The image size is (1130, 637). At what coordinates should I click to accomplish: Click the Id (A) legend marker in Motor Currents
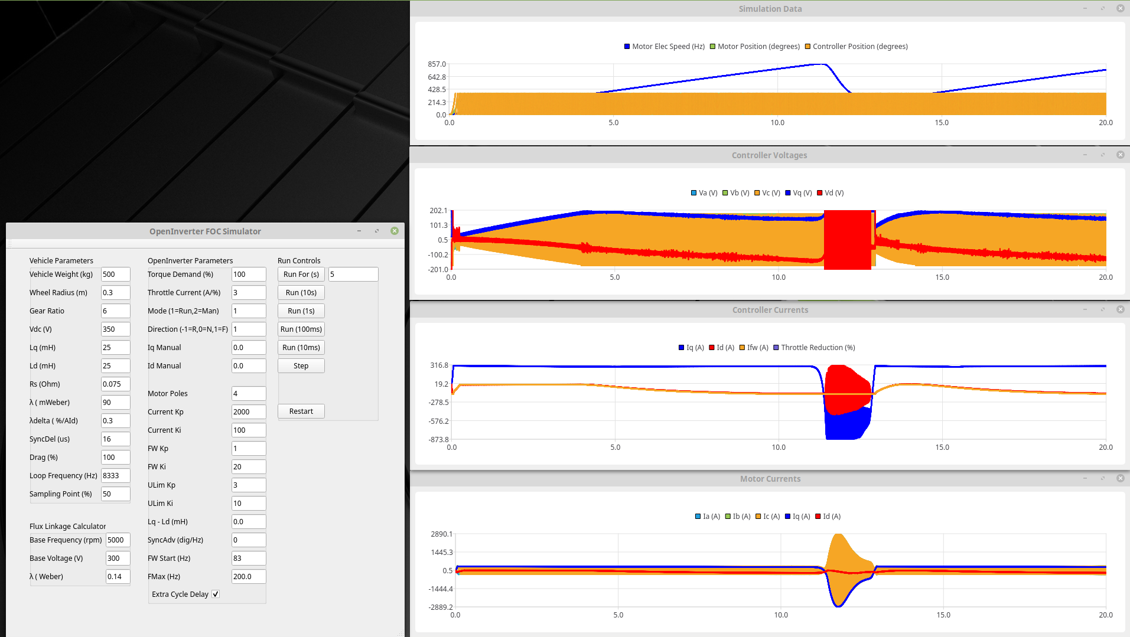pyautogui.click(x=818, y=517)
